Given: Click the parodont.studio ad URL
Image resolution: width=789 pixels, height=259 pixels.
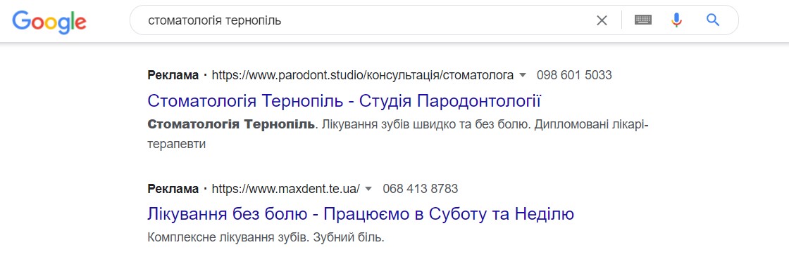Looking at the screenshot, I should coord(363,76).
